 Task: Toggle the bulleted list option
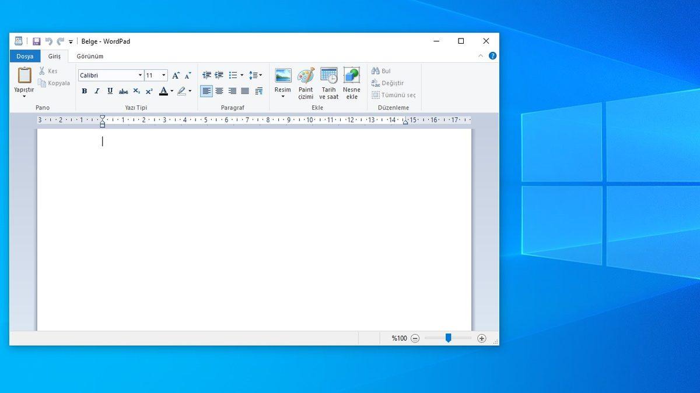(x=232, y=75)
